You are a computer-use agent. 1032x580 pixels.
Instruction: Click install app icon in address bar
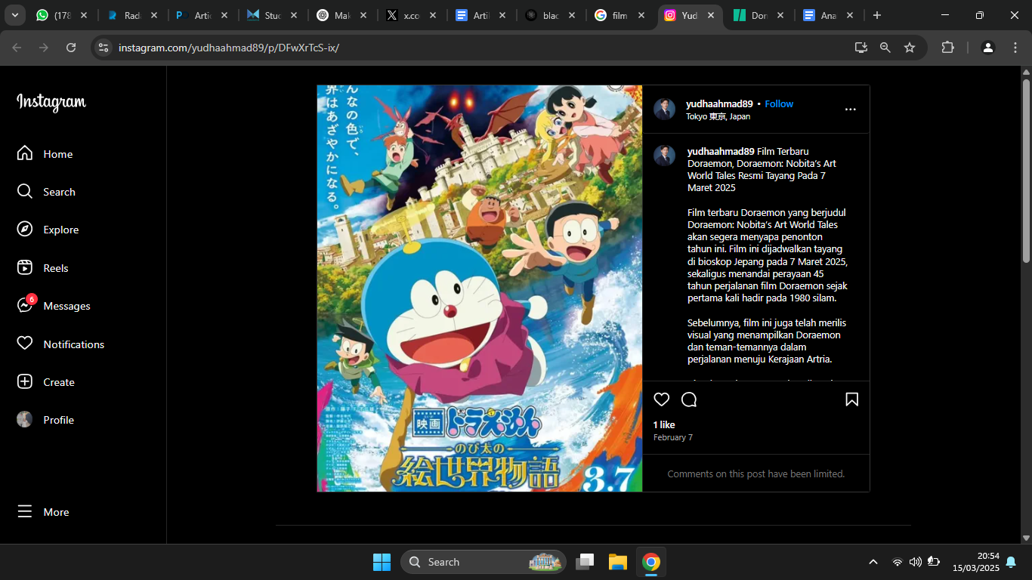[861, 48]
